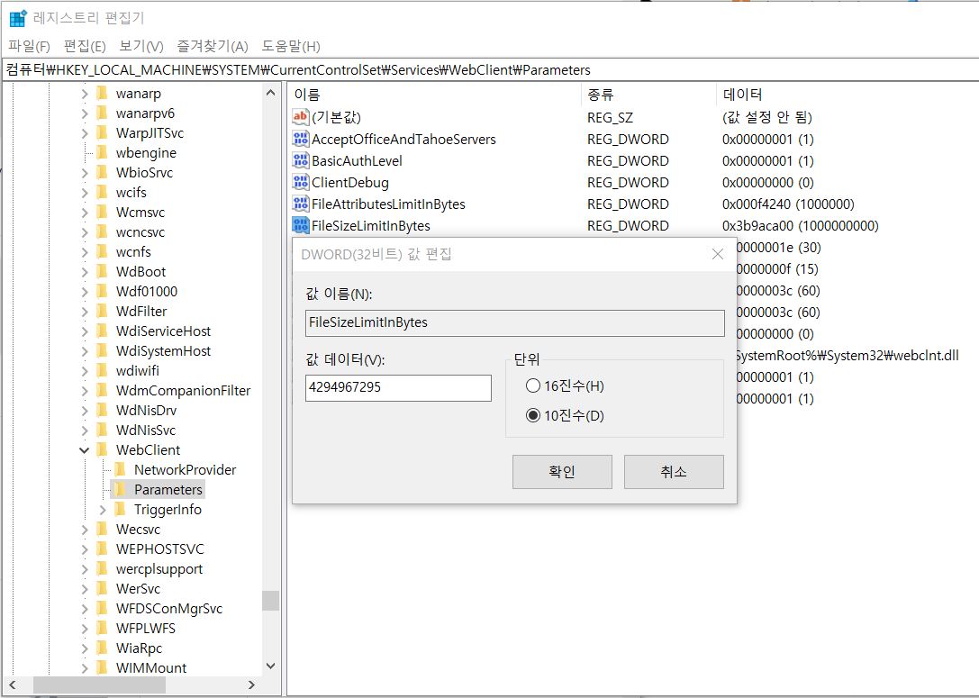
Task: Click the registry path address bar
Action: click(490, 70)
